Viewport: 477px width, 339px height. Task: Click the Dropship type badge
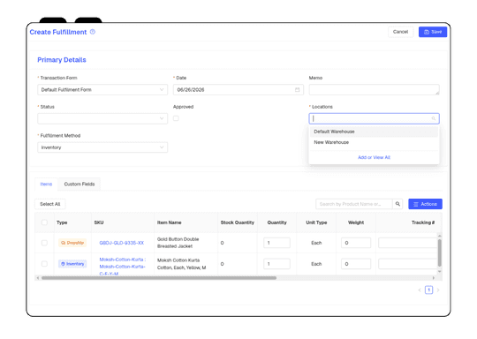pos(72,243)
